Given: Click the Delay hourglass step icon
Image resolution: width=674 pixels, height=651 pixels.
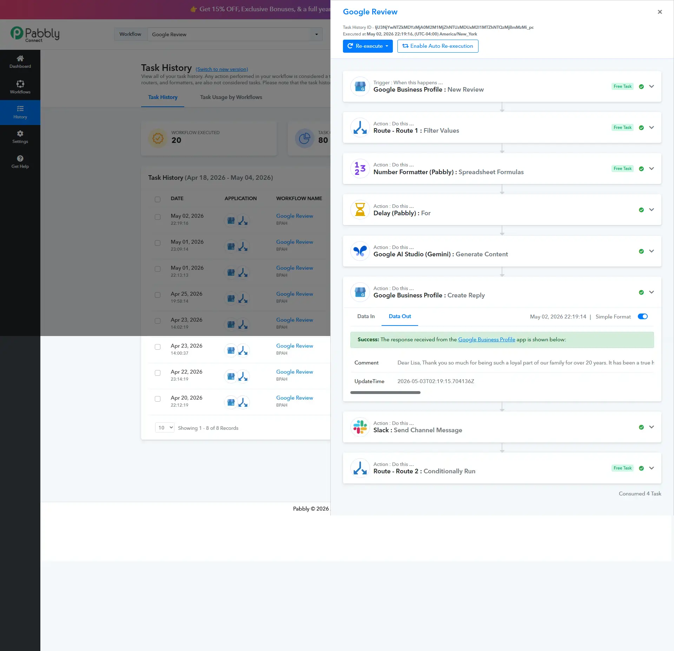Looking at the screenshot, I should point(360,210).
